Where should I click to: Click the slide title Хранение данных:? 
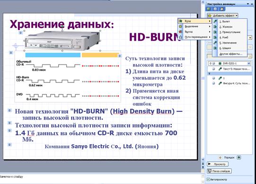point(62,24)
